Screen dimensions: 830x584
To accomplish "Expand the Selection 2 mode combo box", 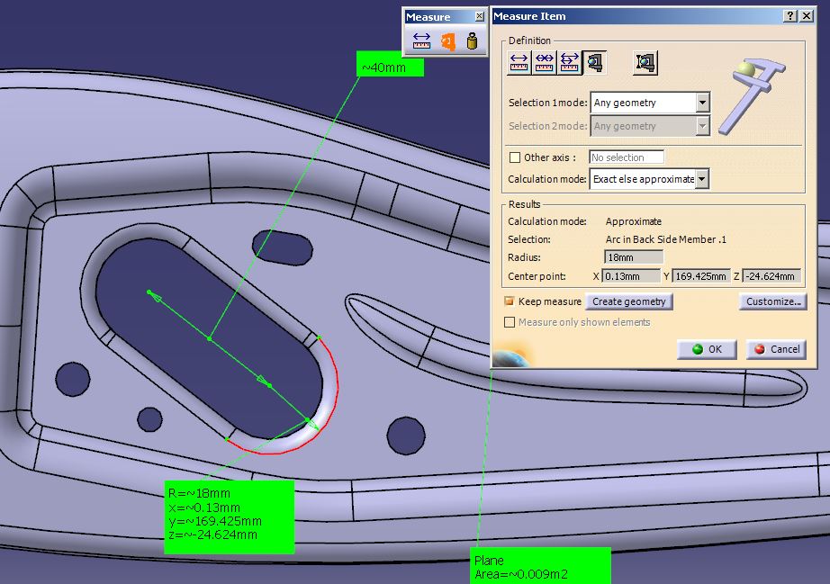I will (702, 126).
